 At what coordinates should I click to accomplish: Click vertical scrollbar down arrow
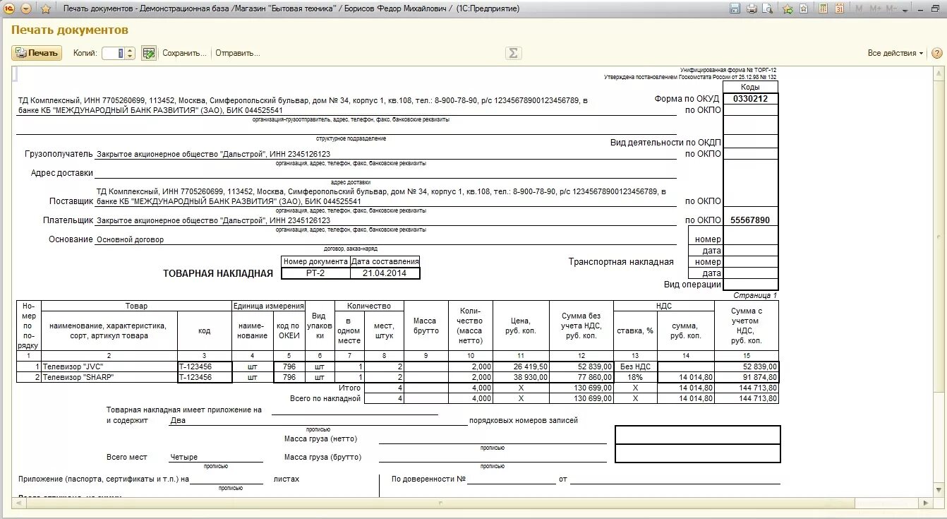(939, 489)
